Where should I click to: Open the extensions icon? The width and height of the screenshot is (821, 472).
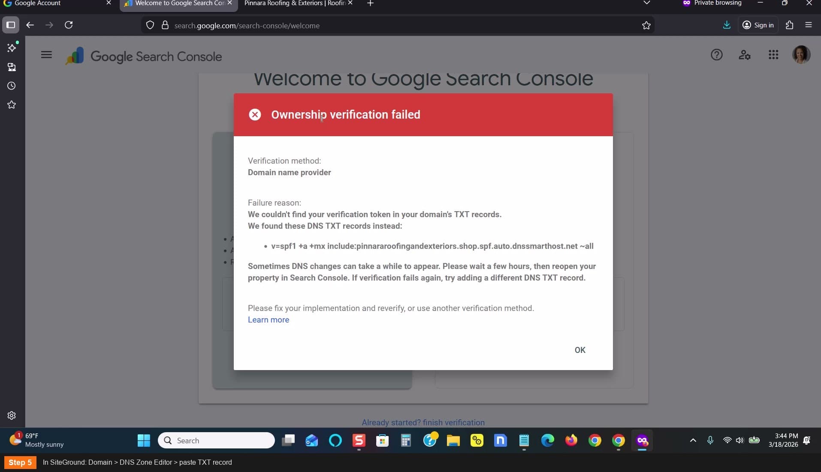point(790,25)
